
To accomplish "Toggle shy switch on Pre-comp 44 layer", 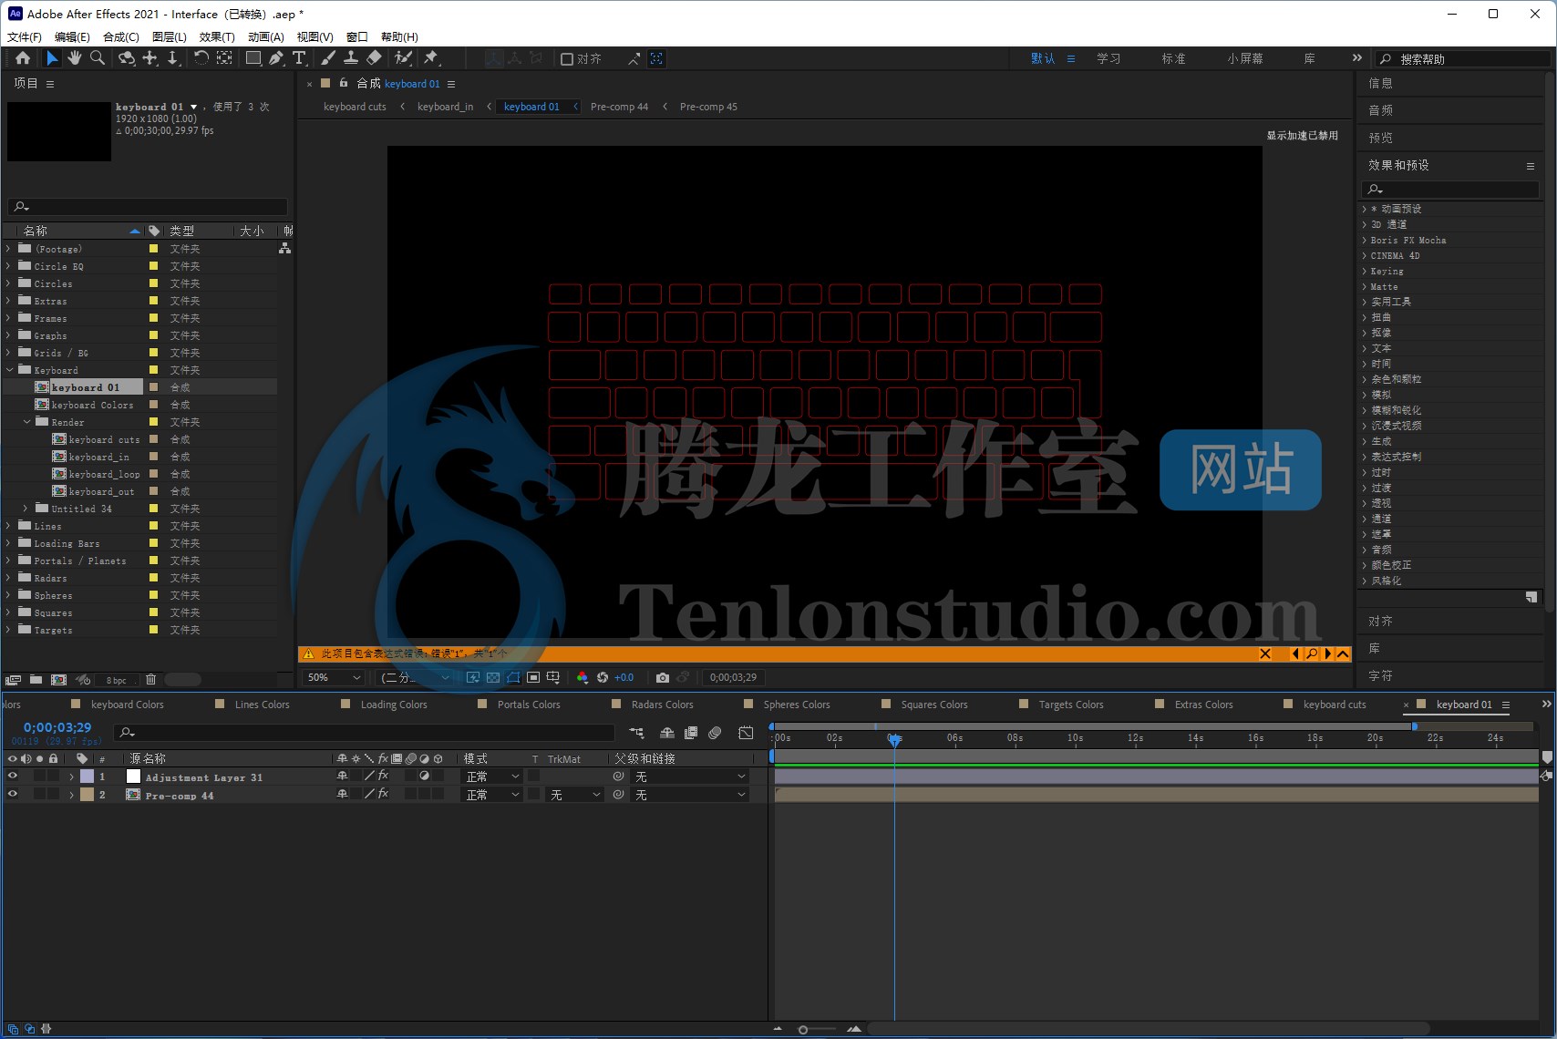I will 342,795.
